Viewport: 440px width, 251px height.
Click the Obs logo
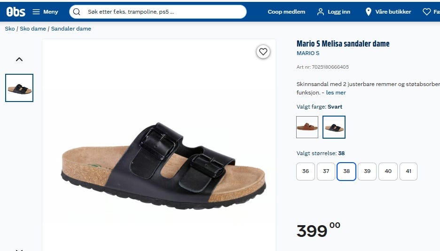pyautogui.click(x=16, y=12)
